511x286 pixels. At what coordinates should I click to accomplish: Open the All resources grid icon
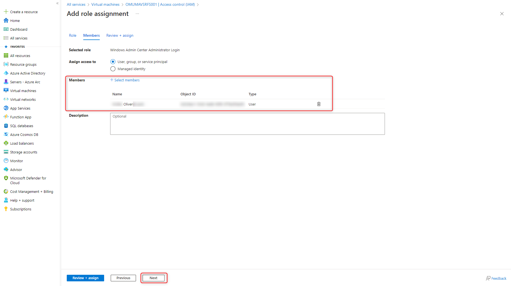click(6, 55)
